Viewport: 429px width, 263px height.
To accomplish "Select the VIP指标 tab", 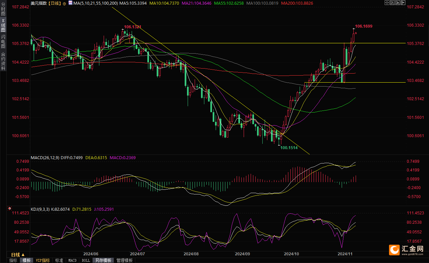I will [43, 260].
